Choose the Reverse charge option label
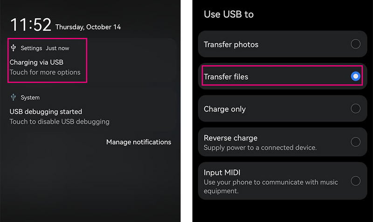The width and height of the screenshot is (373, 222). coord(230,138)
